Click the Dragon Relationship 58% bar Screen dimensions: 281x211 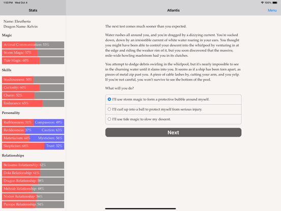tap(33, 181)
